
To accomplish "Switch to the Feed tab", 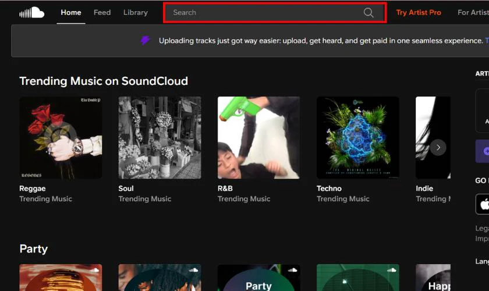I will (x=102, y=12).
